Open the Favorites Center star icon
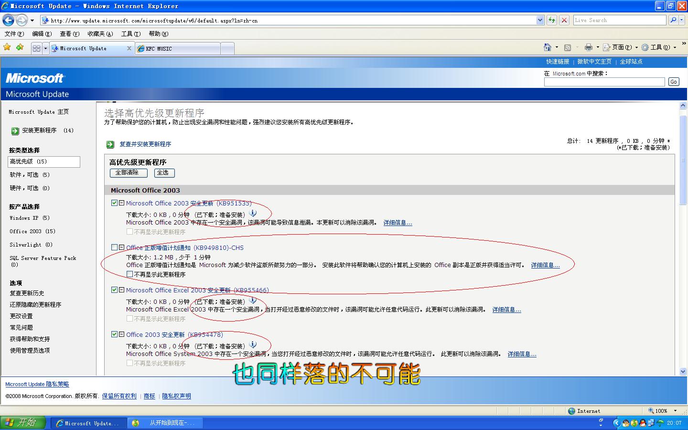Screen dimensions: 688x430 (x=7, y=47)
